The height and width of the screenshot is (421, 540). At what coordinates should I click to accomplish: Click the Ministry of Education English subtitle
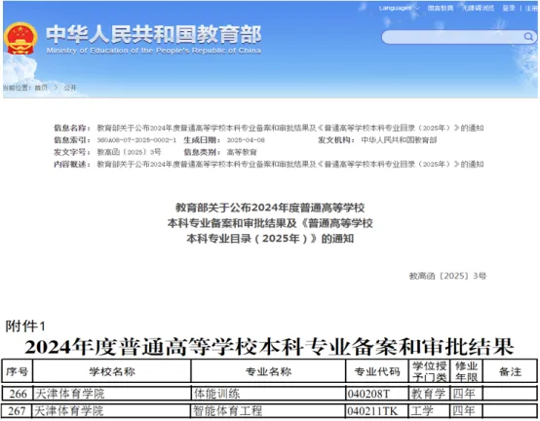pyautogui.click(x=154, y=51)
